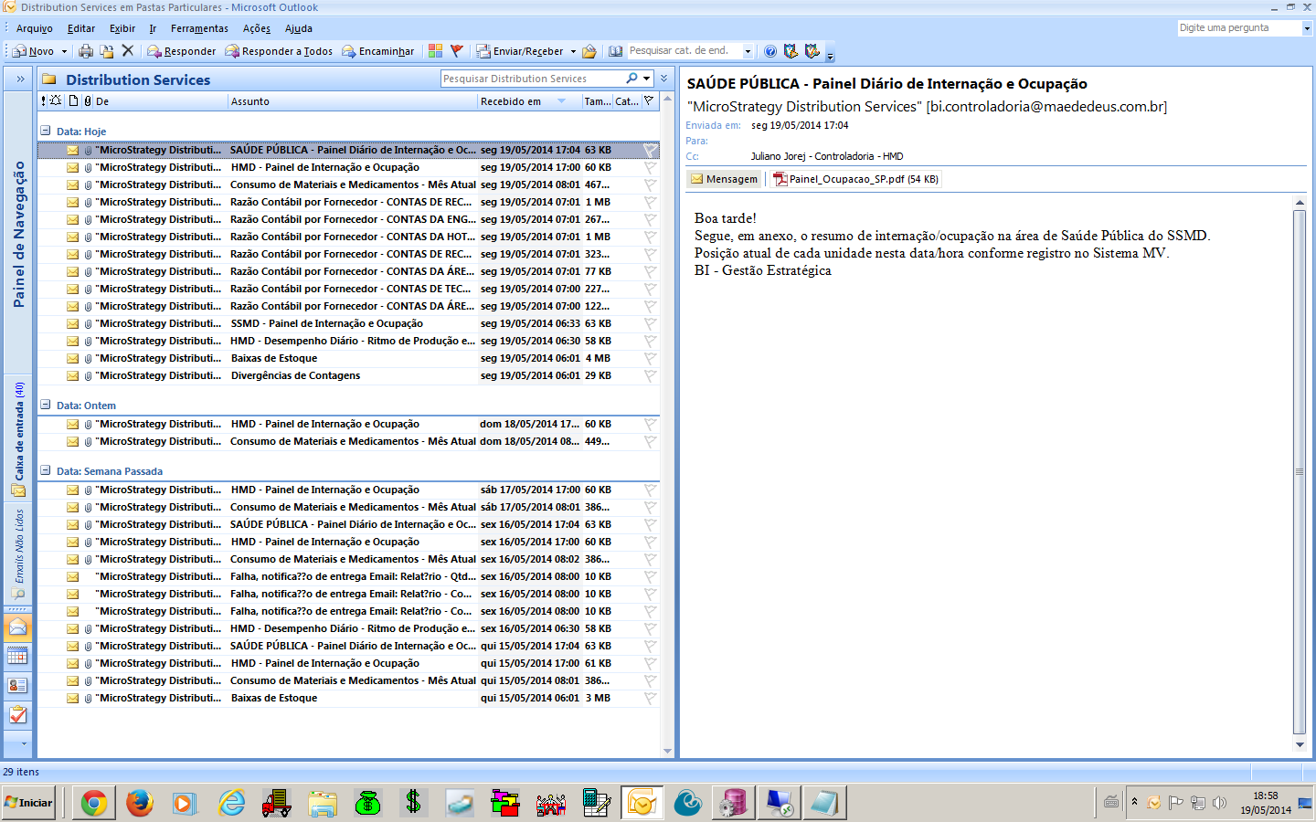Flag the qui 15/05/2014 Baixas de Estoque message
Viewport: 1316px width, 822px height.
650,698
